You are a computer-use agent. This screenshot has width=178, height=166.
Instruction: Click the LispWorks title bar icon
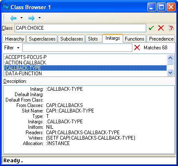pyautogui.click(x=6, y=7)
